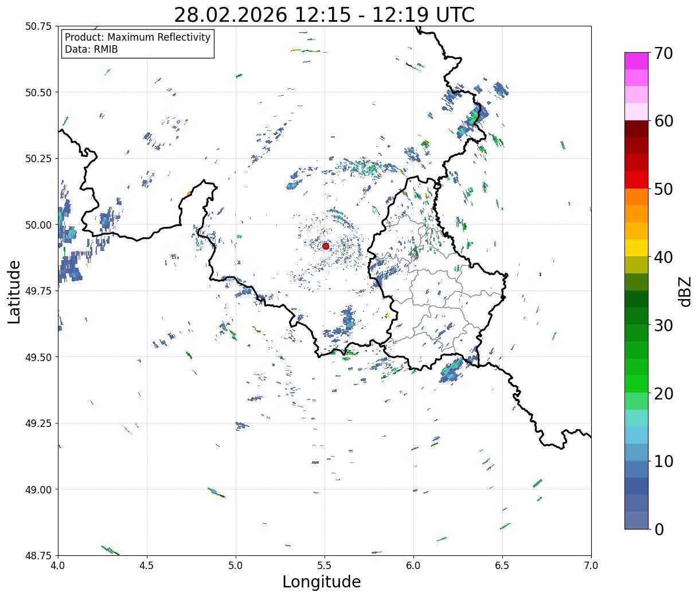
Task: Click the 'Data: RMIB' label
Action: pos(91,49)
